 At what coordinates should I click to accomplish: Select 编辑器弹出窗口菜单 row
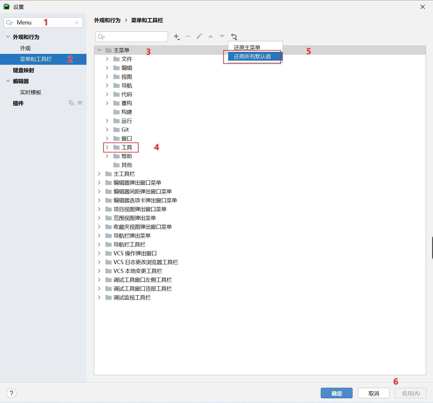(260, 183)
